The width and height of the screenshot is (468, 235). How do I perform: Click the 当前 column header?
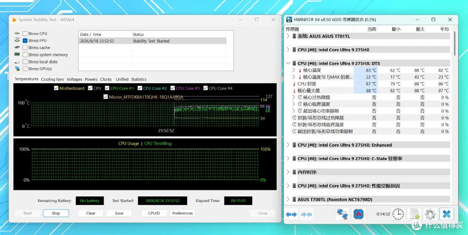366,29
